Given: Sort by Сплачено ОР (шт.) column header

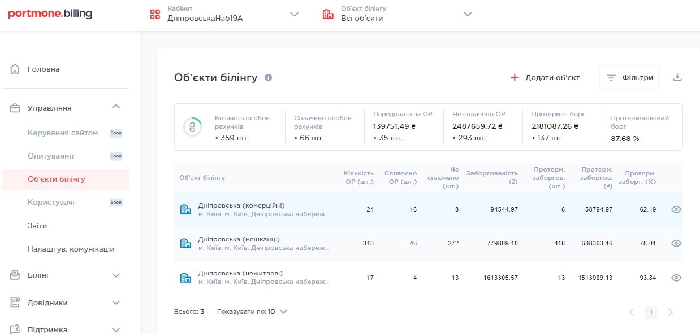Looking at the screenshot, I should click(x=400, y=177).
